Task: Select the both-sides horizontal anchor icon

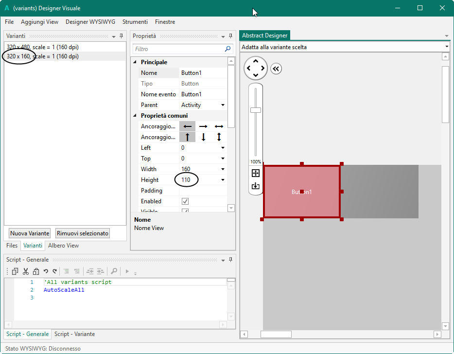Action: point(219,126)
